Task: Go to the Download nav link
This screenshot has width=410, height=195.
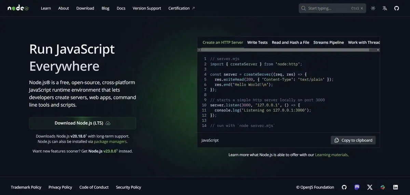Action: click(85, 8)
